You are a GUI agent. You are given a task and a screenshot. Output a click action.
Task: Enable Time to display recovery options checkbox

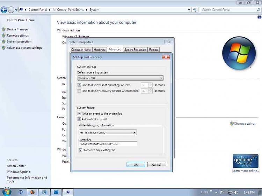tap(79, 91)
